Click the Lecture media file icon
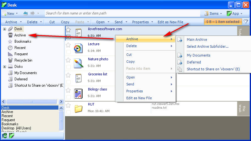This screenshot has width=251, height=141. 78,48
